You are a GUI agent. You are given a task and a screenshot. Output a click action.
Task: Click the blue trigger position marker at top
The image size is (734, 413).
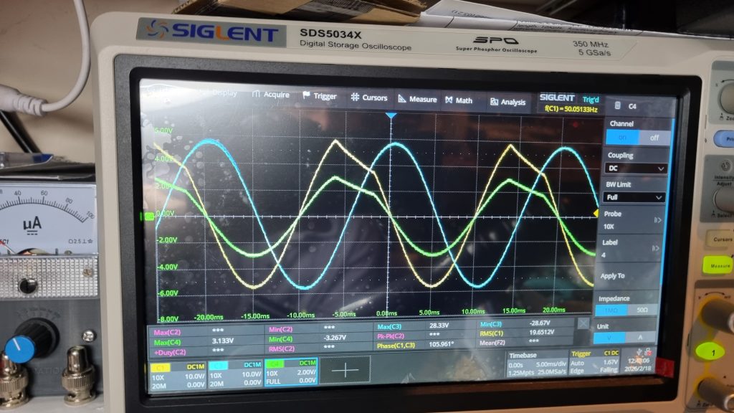pyautogui.click(x=390, y=115)
